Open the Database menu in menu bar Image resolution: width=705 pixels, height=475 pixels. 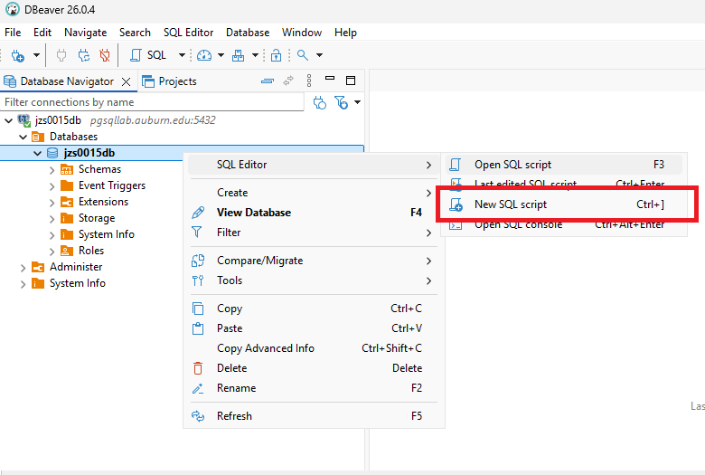point(248,33)
